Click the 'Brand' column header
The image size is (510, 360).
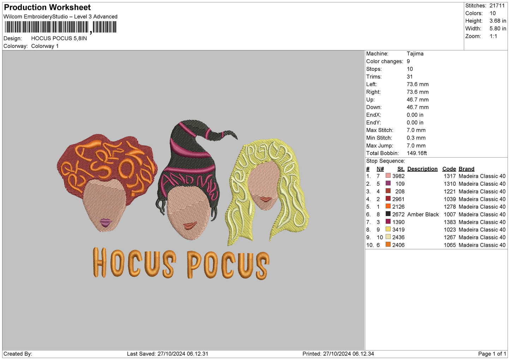click(x=467, y=169)
